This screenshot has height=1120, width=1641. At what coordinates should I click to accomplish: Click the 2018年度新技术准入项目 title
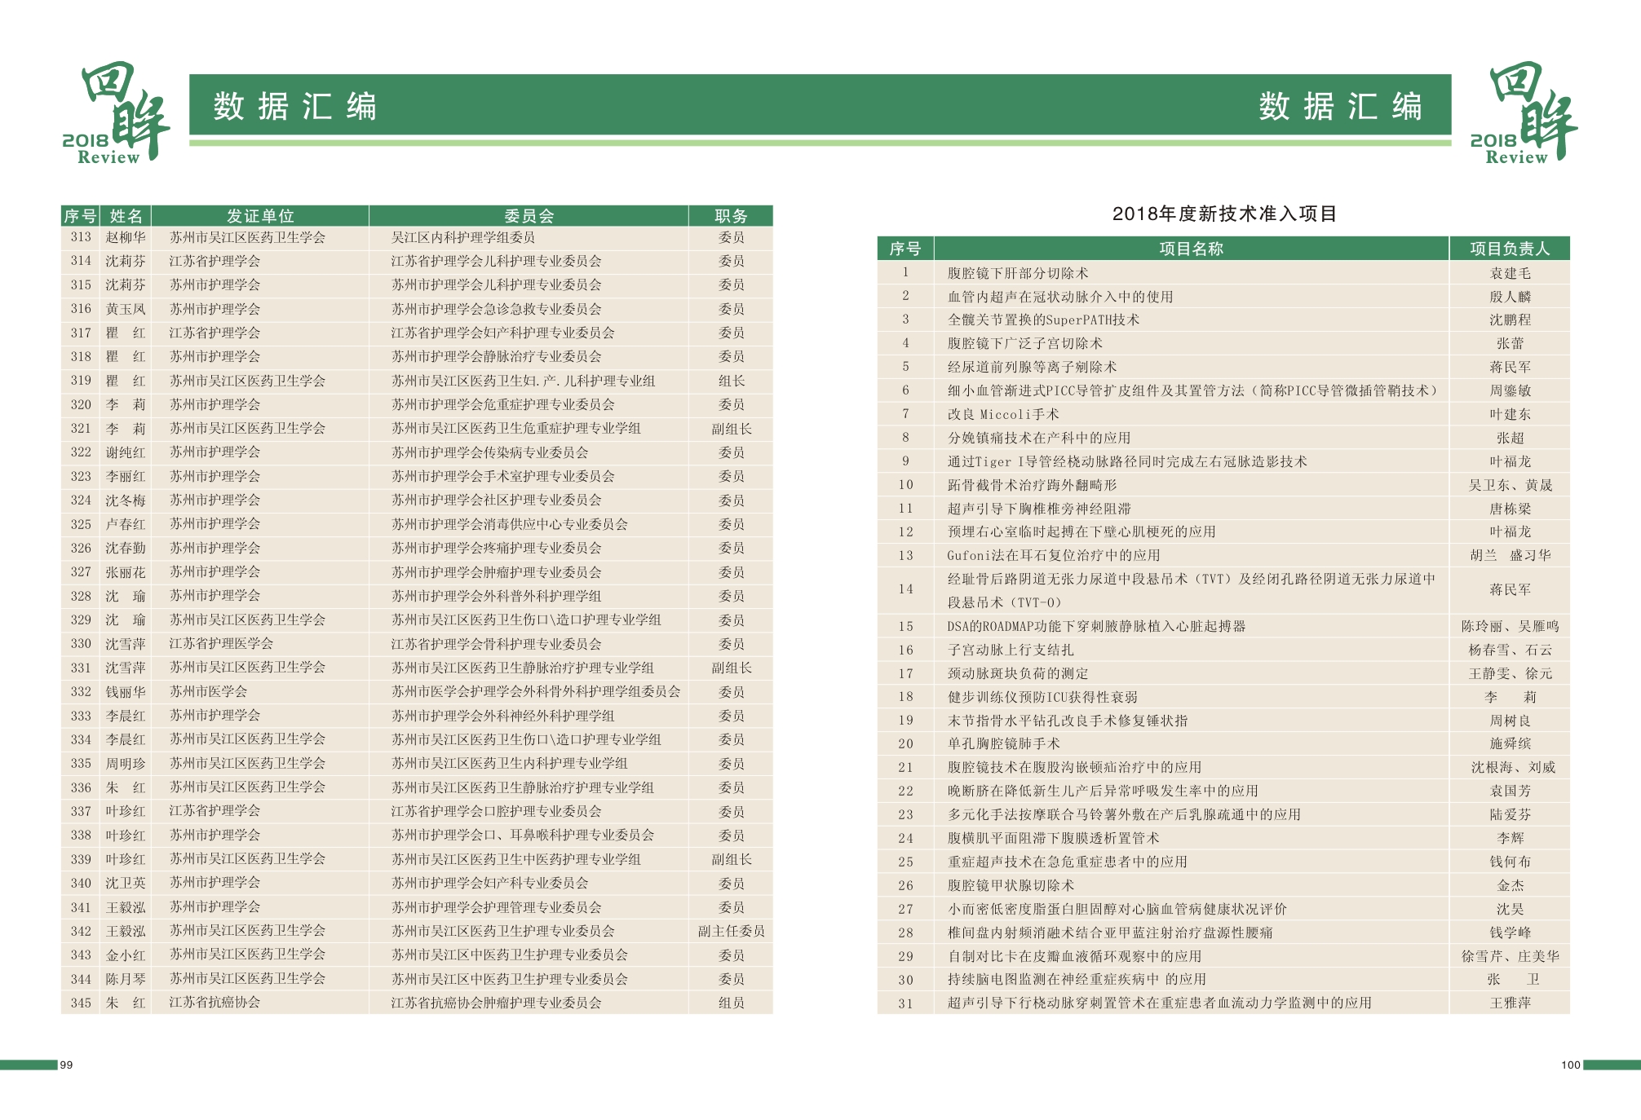click(1223, 214)
